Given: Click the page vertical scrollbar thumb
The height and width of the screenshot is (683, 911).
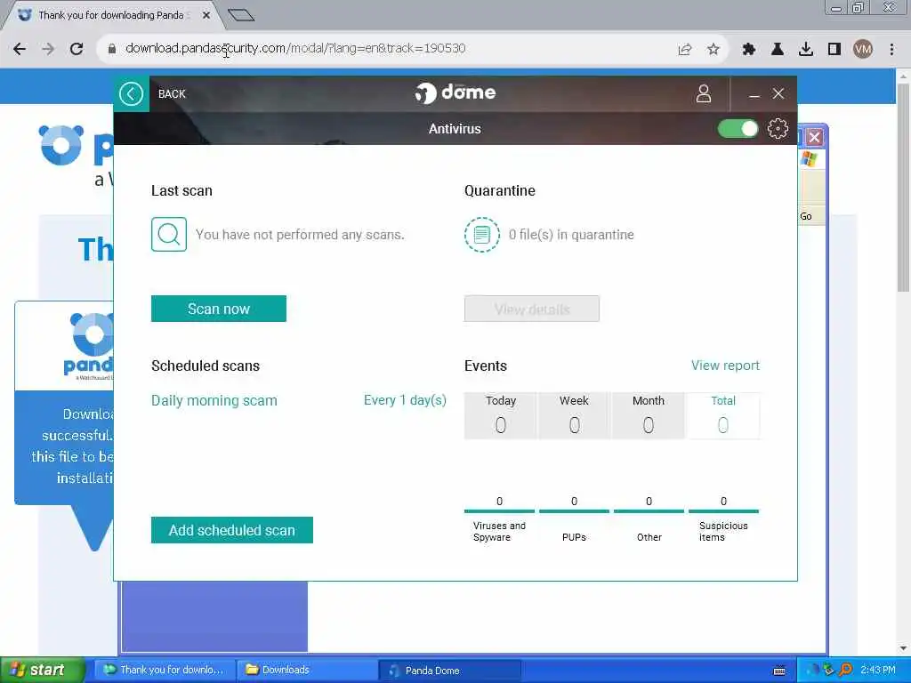Looking at the screenshot, I should [x=903, y=188].
